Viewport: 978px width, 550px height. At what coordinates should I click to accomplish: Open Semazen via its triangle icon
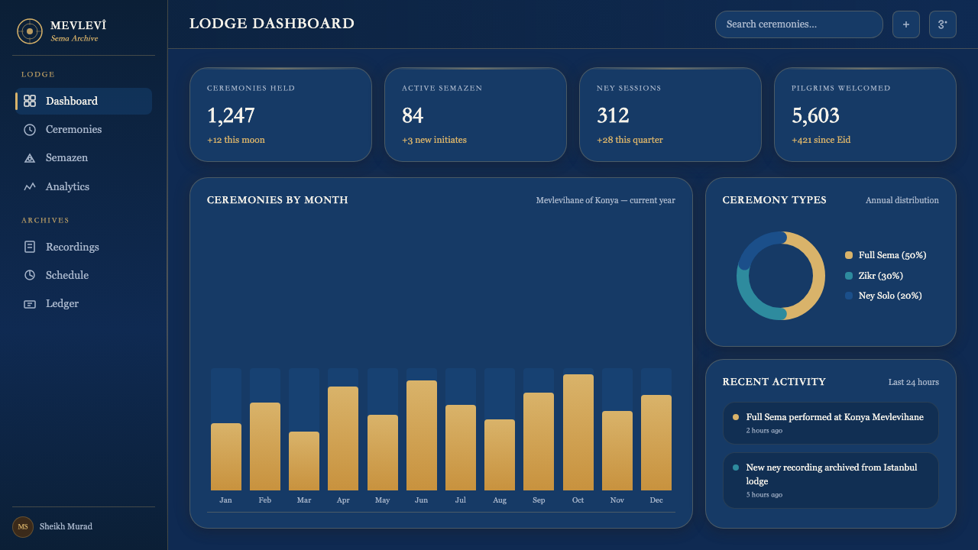[x=30, y=158]
